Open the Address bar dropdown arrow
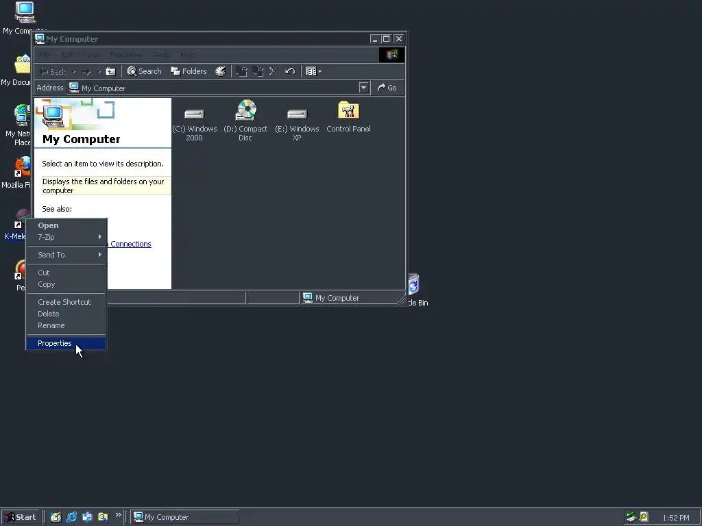 point(363,88)
